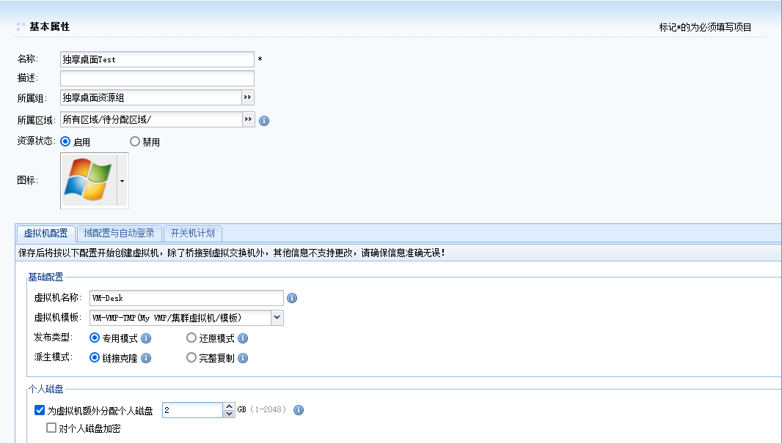Image resolution: width=782 pixels, height=443 pixels.
Task: Click the 描述 text input field
Action: 157,78
